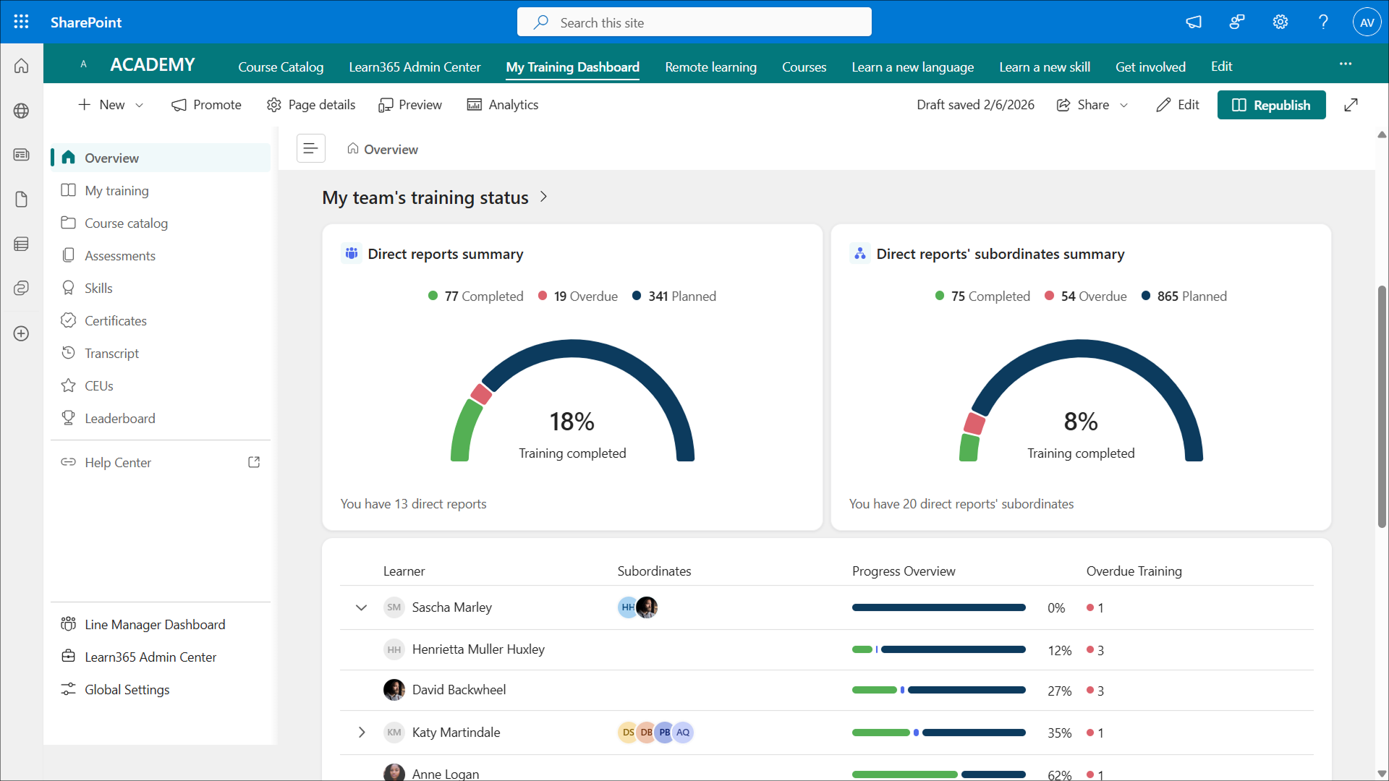Open the Share dropdown arrow
The image size is (1389, 781).
(x=1123, y=105)
